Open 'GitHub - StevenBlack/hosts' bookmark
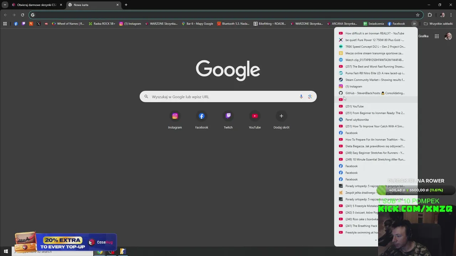 [376, 93]
